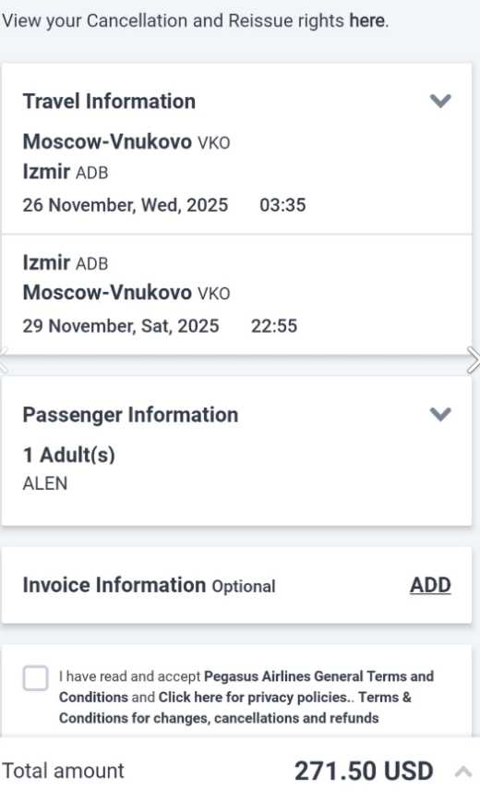480x791 pixels.
Task: Click the right carousel arrow icon
Action: tap(473, 359)
